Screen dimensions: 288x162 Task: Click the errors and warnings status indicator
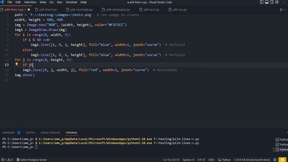tap(7, 160)
